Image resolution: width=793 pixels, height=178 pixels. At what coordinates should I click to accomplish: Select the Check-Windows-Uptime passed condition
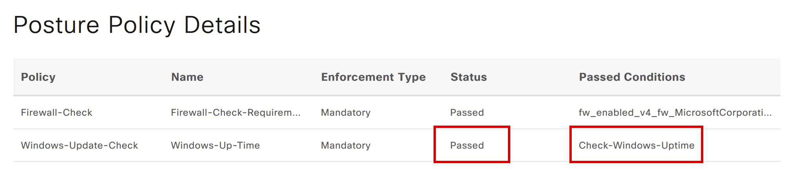[x=636, y=146]
